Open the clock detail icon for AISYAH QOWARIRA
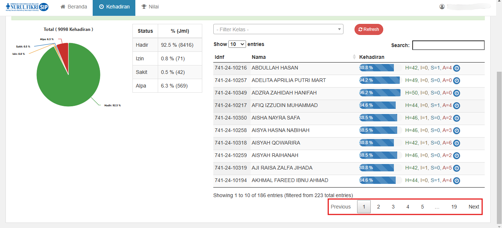Screen dimensions: 502x228 tap(456, 143)
